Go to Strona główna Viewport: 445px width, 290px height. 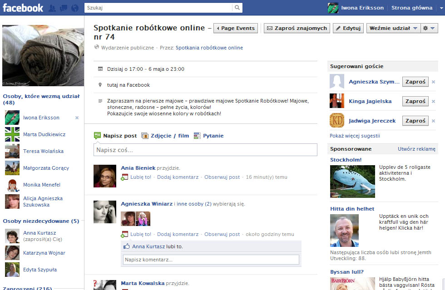412,8
